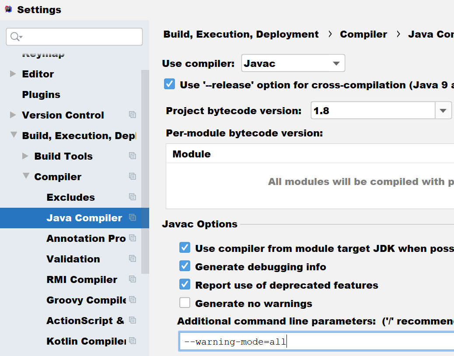
Task: Click project-level icon beside Version Control
Action: tap(133, 115)
